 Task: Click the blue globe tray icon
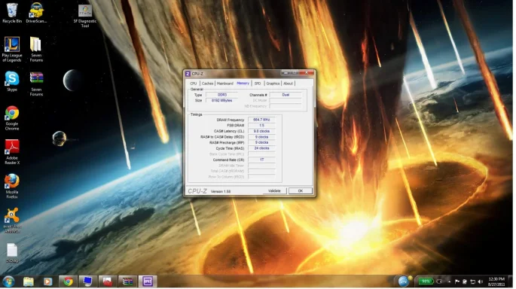pyautogui.click(x=404, y=281)
